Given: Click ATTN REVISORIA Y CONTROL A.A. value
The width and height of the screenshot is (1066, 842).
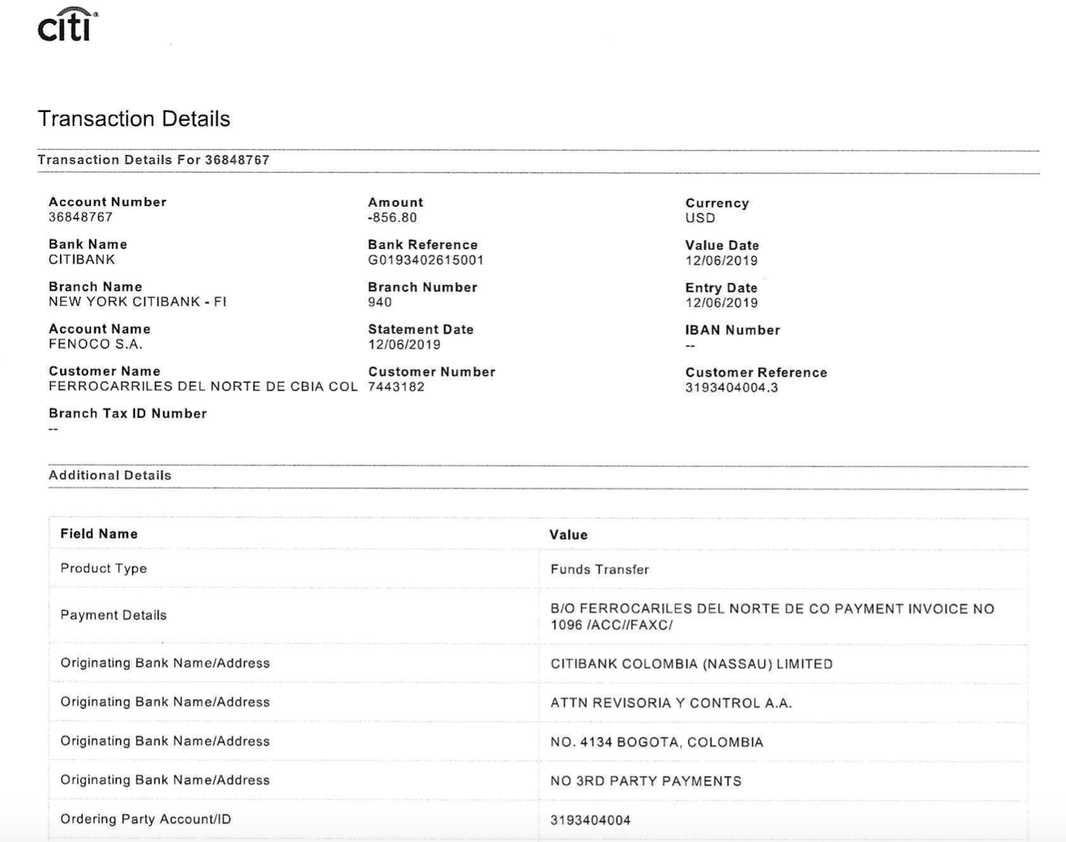Looking at the screenshot, I should [x=672, y=703].
